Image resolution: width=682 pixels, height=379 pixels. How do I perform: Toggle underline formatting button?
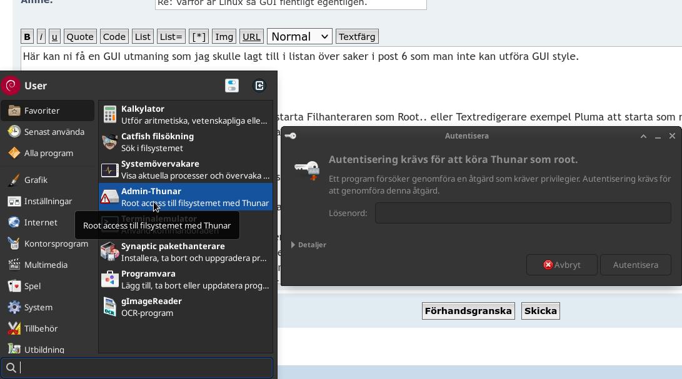pos(54,36)
